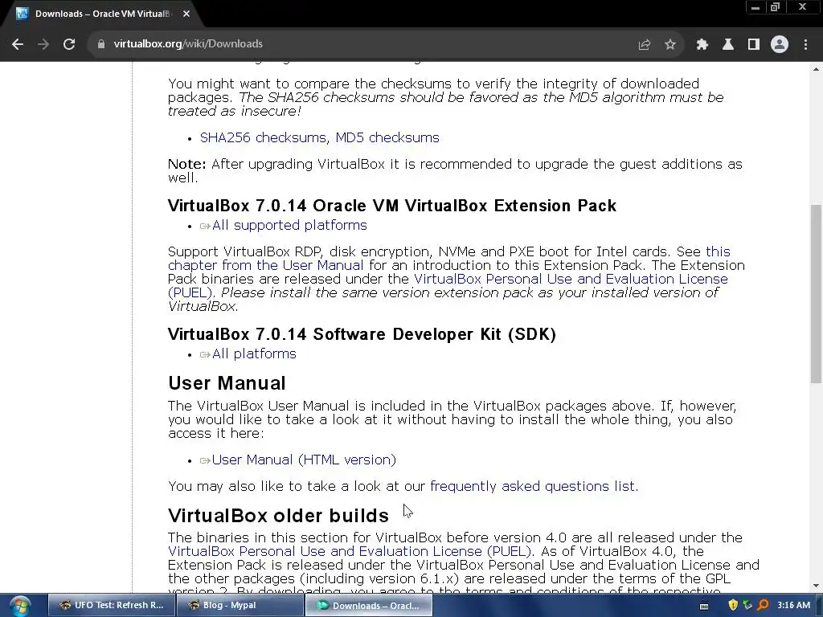This screenshot has width=823, height=617.
Task: Open frequently asked questions list link
Action: click(x=532, y=486)
